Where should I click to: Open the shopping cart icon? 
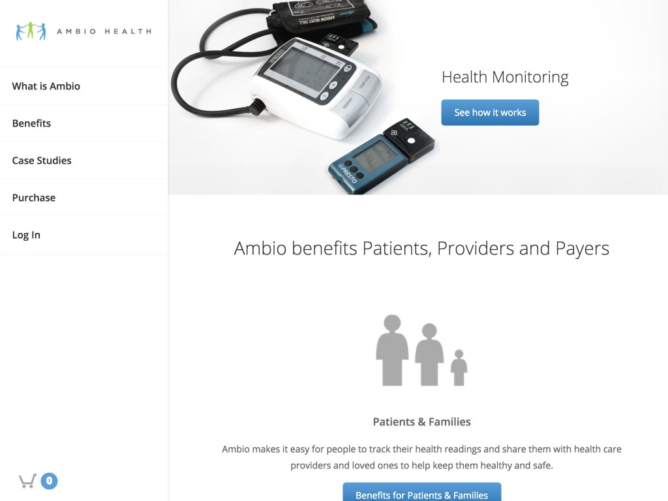27,481
